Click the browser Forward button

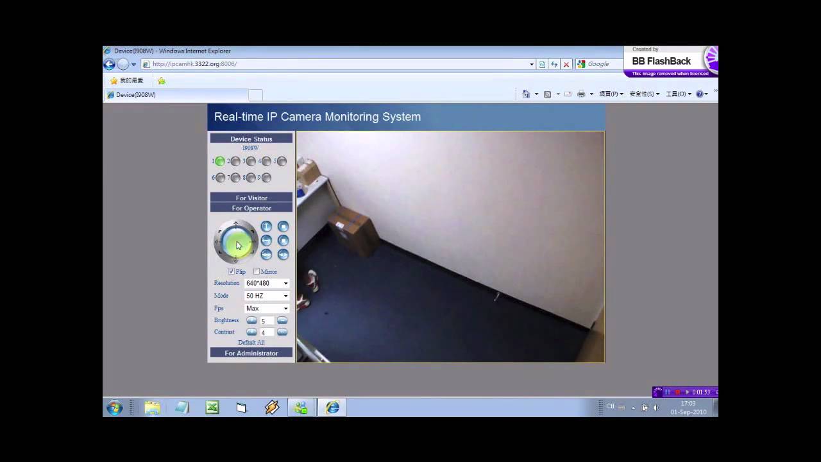point(123,64)
